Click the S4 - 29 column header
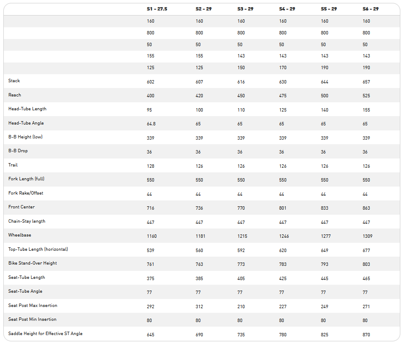This screenshot has width=402, height=343. point(287,9)
